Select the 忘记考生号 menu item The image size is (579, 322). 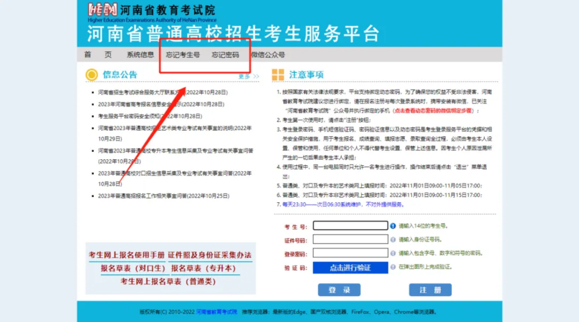[x=183, y=54]
